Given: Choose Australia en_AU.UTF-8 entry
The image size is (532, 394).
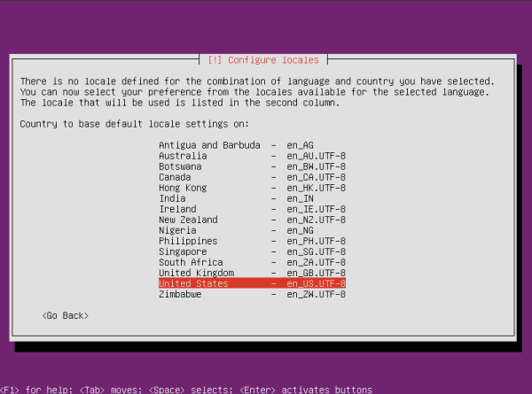Looking at the screenshot, I should (252, 156).
